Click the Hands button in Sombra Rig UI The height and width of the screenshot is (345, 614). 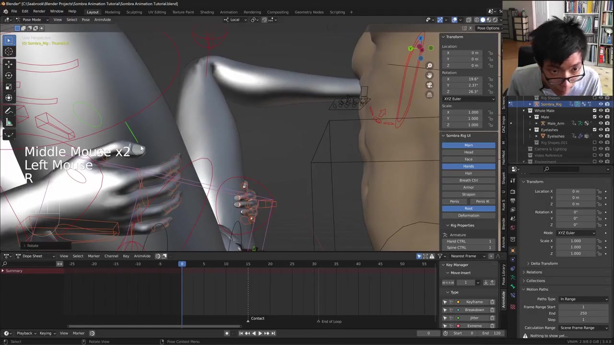tap(468, 166)
